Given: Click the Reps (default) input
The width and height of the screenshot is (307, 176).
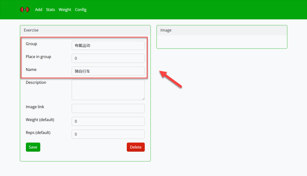Looking at the screenshot, I should 108,134.
